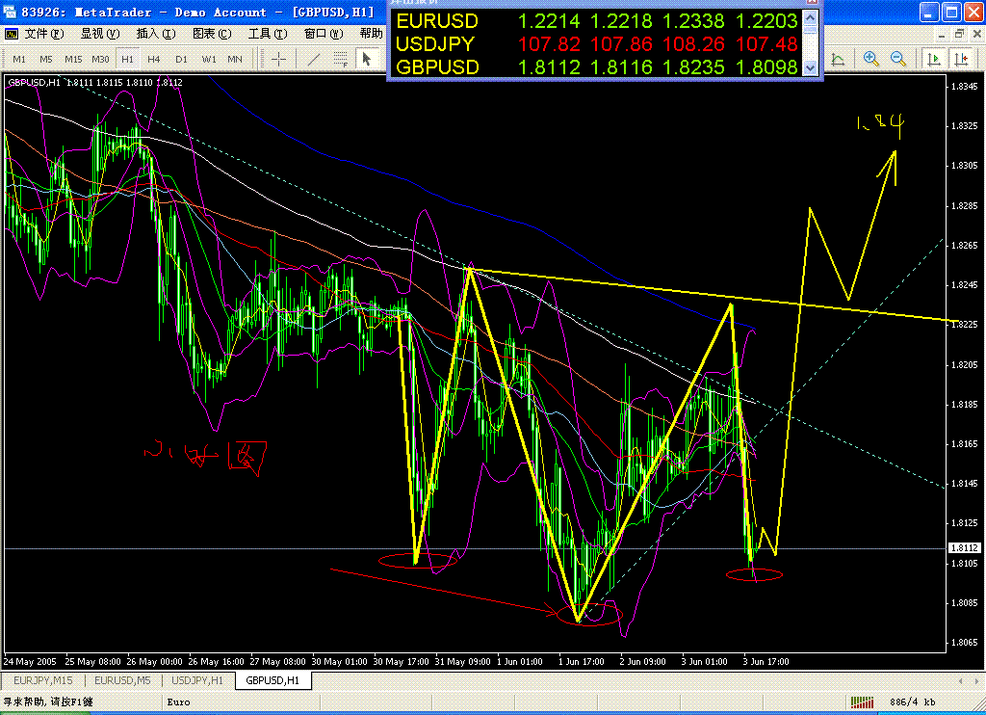This screenshot has height=715, width=986.
Task: Open the 图表(C) menu
Action: pyautogui.click(x=212, y=34)
